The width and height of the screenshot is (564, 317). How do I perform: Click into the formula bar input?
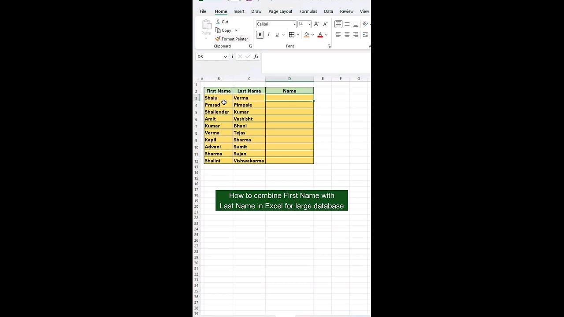coord(316,63)
